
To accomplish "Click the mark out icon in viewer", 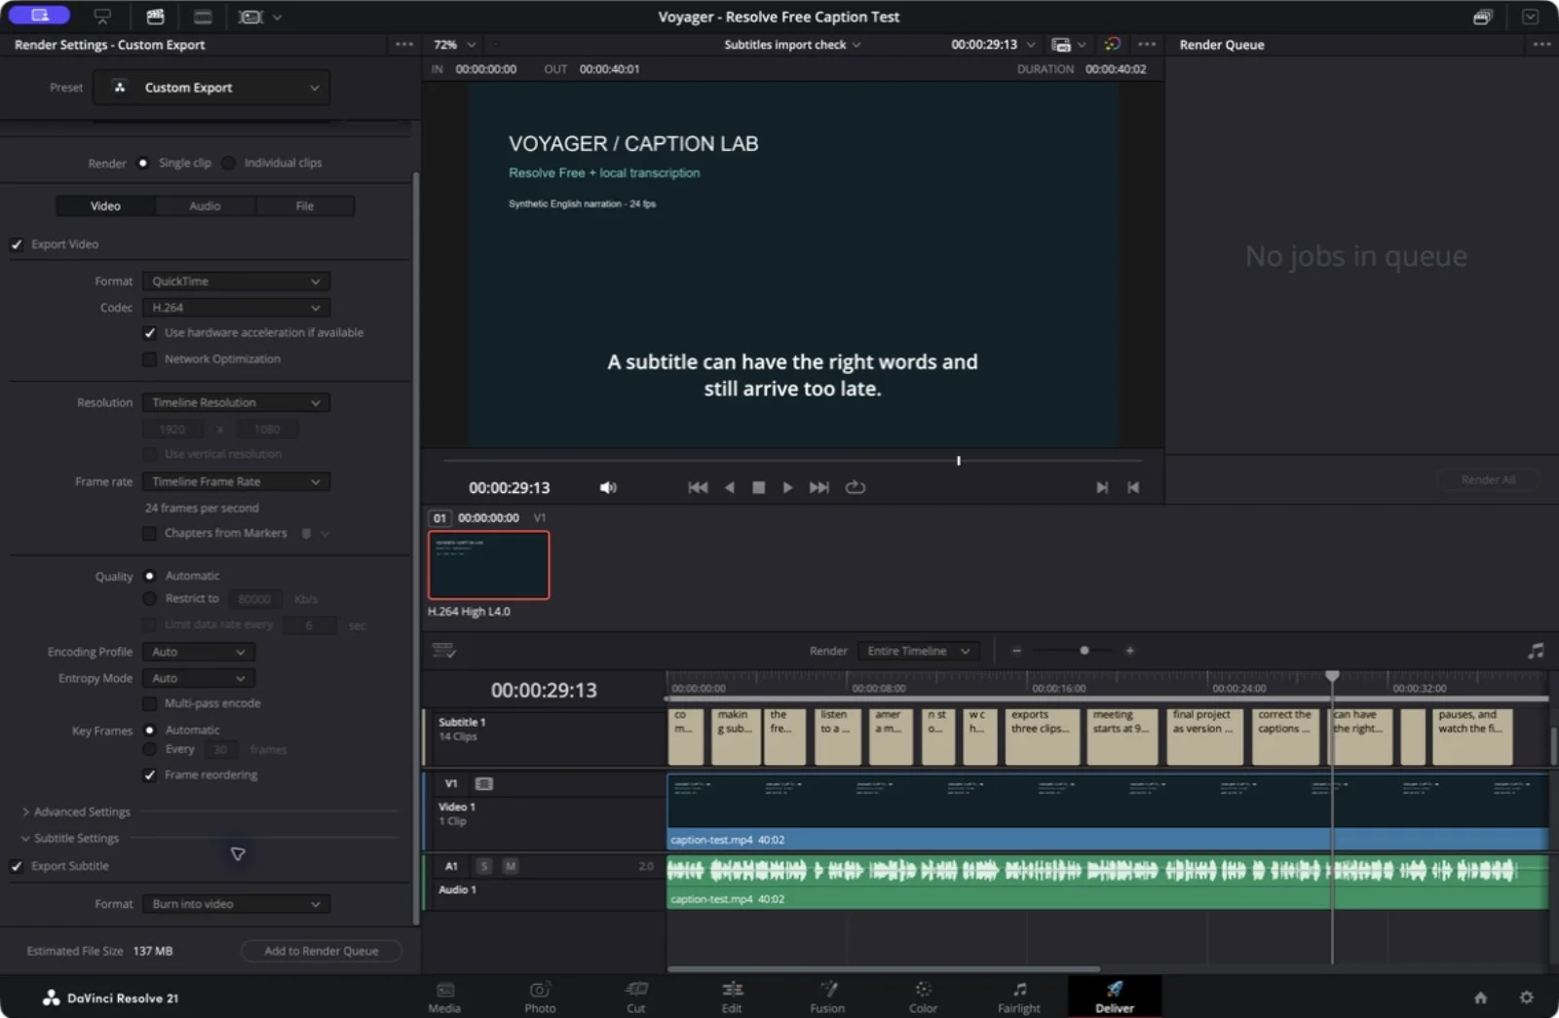I will [1133, 487].
